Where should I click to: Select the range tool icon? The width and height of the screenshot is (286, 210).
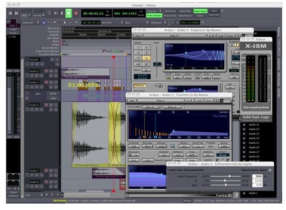click(x=50, y=22)
